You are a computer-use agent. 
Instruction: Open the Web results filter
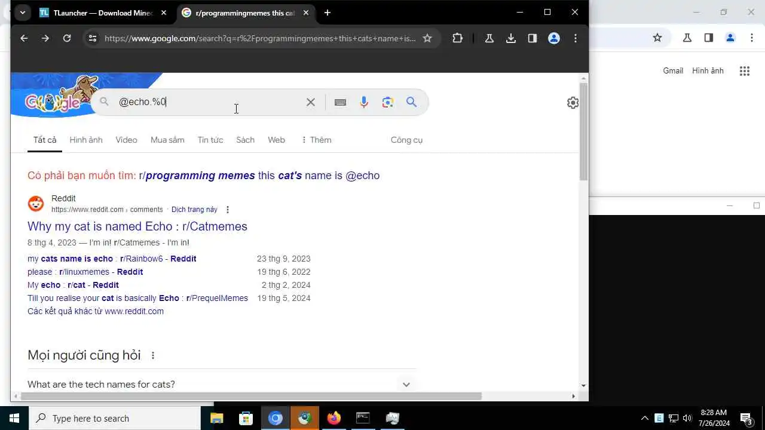pyautogui.click(x=276, y=140)
